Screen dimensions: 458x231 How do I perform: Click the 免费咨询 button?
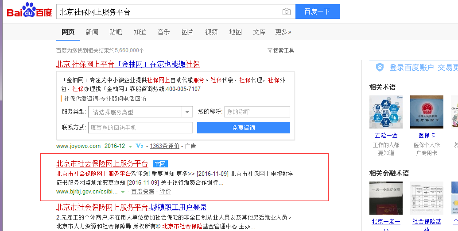tap(244, 128)
